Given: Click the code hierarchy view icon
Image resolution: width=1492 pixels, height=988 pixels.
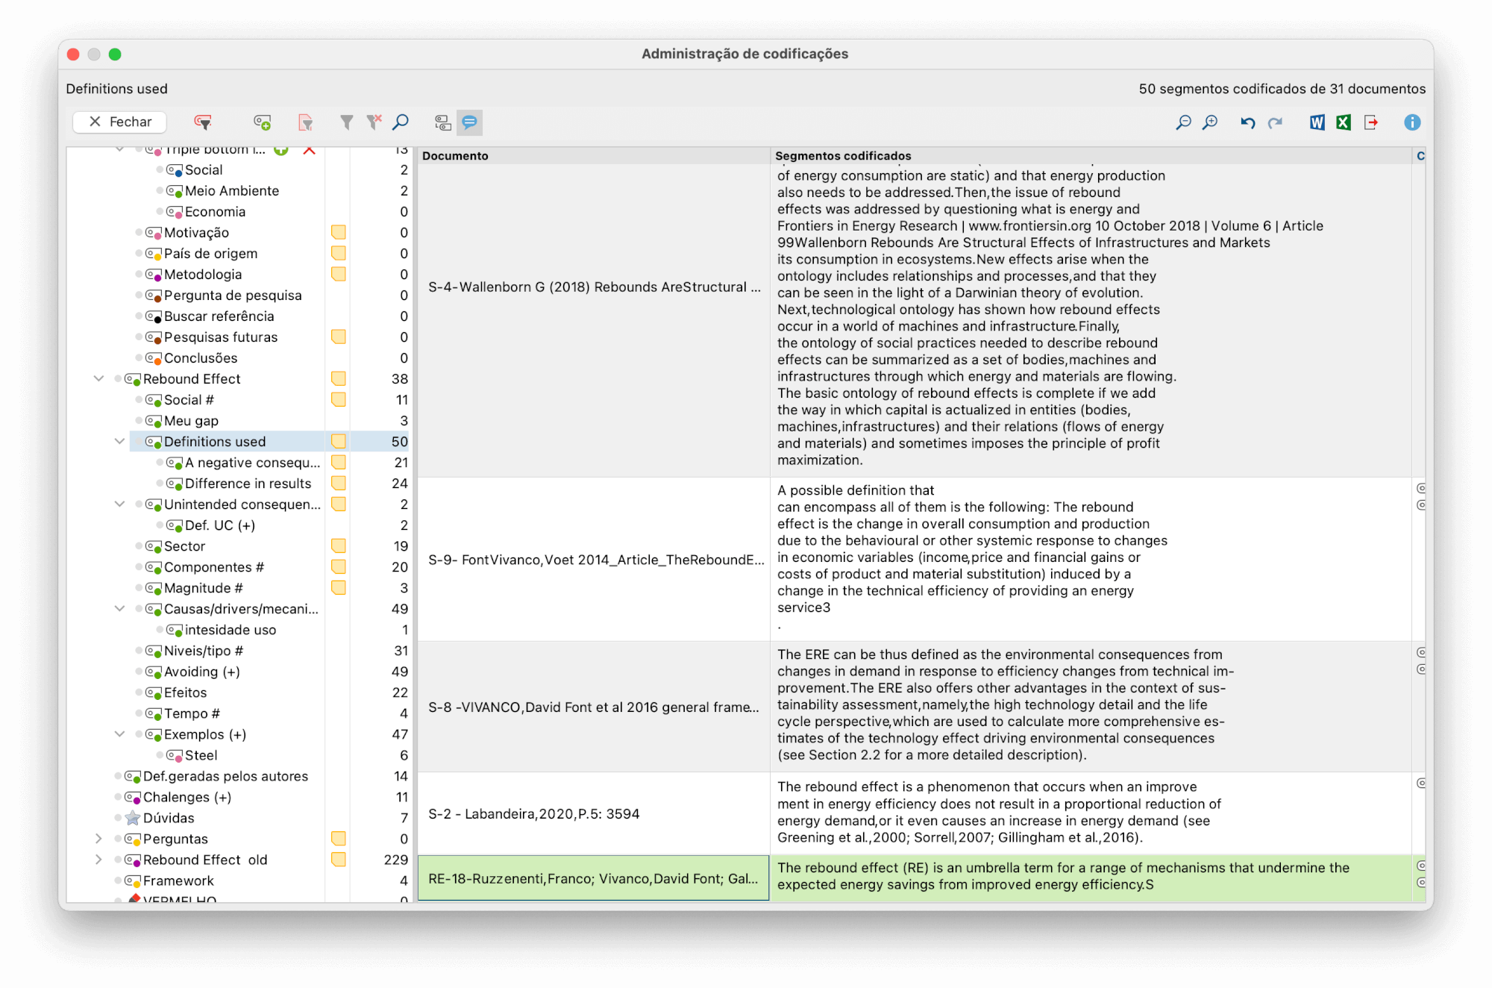Looking at the screenshot, I should [x=442, y=122].
